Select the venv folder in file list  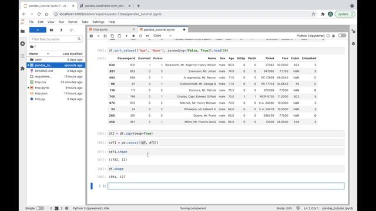click(x=56, y=60)
